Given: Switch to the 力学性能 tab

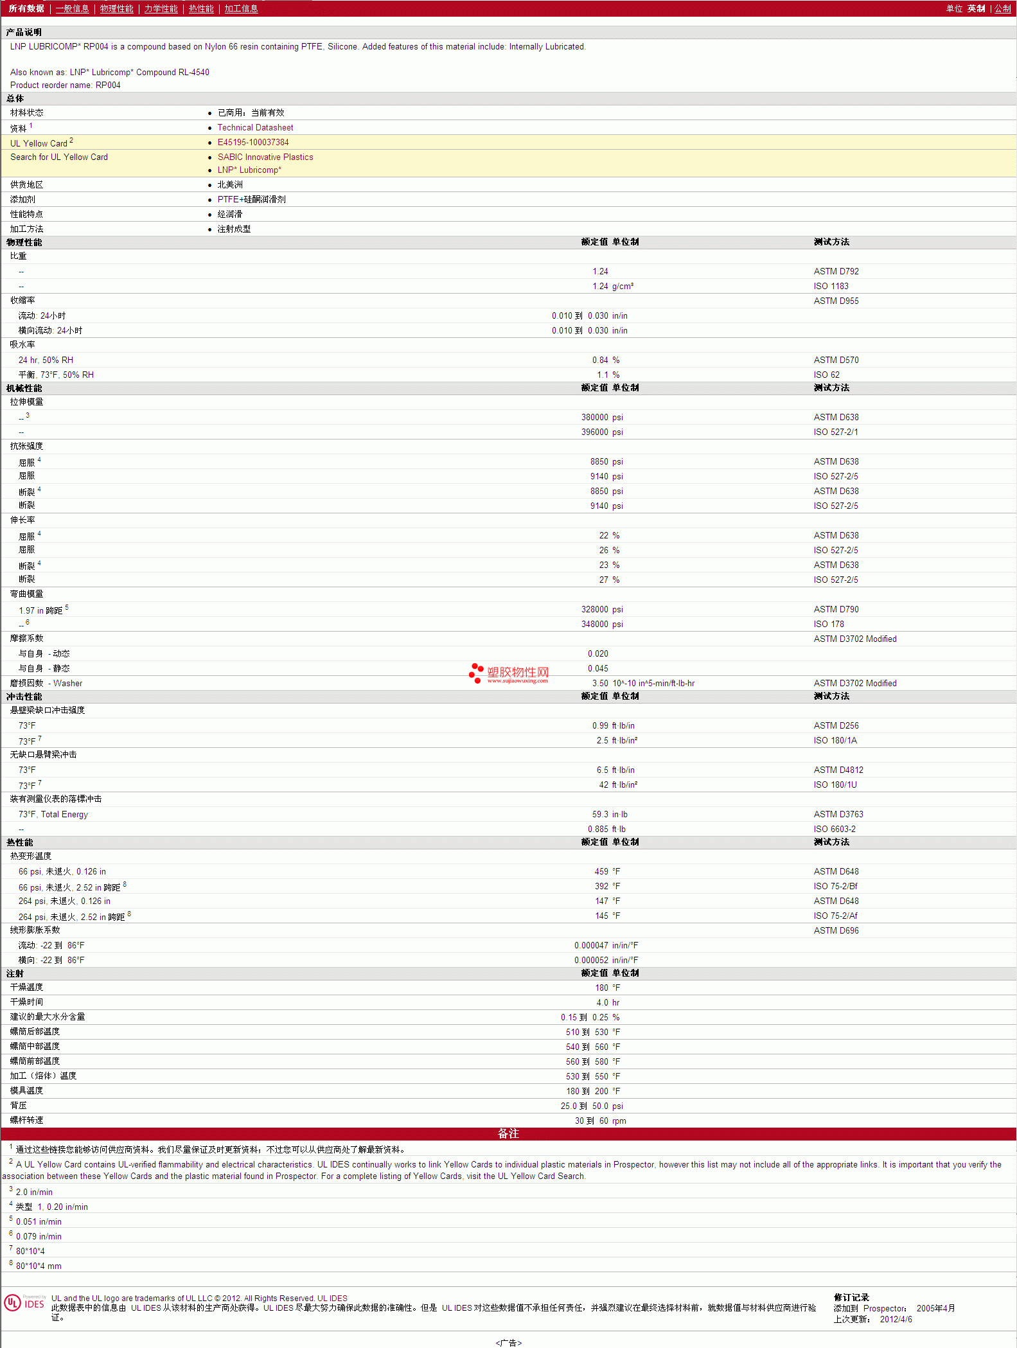Looking at the screenshot, I should [x=161, y=8].
